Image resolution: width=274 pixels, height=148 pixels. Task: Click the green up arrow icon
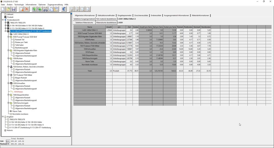pyautogui.click(x=35, y=9)
